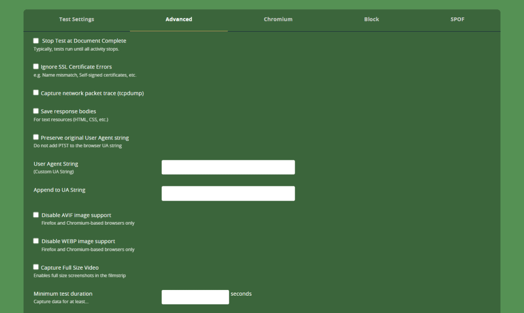The width and height of the screenshot is (524, 313).
Task: Focus the User Agent String input
Action: (x=228, y=167)
